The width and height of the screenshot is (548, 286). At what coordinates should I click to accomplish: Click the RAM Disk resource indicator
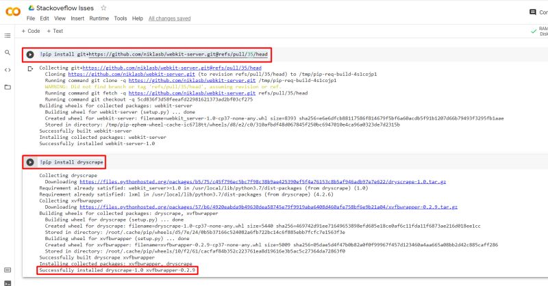(x=543, y=31)
